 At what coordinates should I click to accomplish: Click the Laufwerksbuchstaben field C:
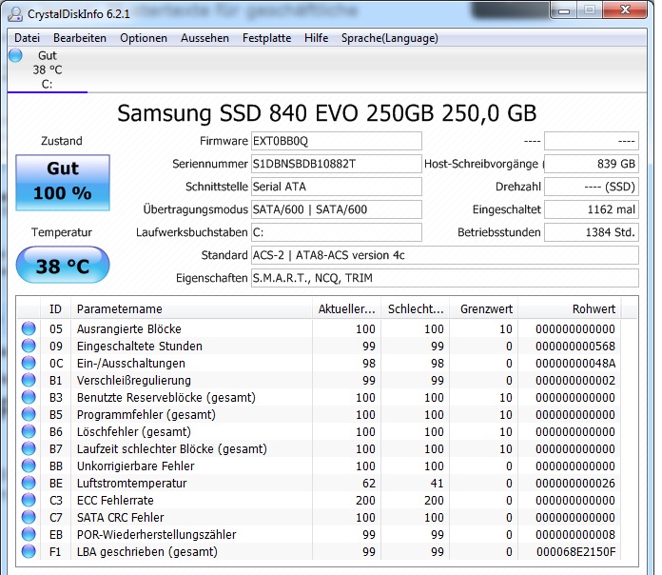coord(337,232)
